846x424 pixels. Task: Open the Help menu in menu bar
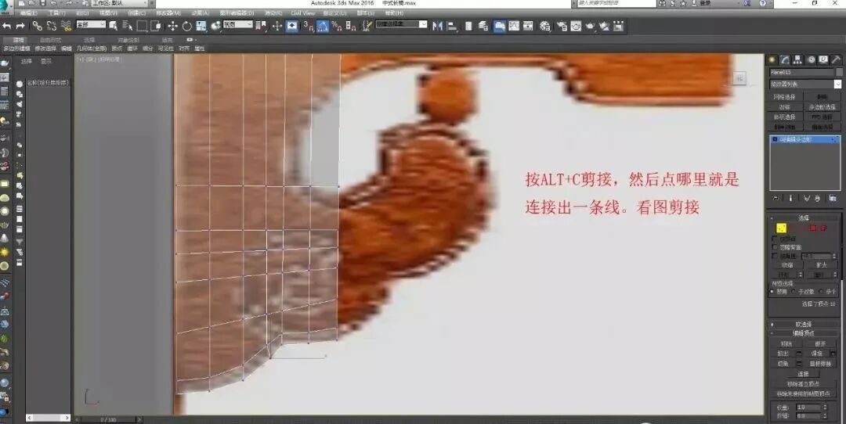[x=394, y=13]
